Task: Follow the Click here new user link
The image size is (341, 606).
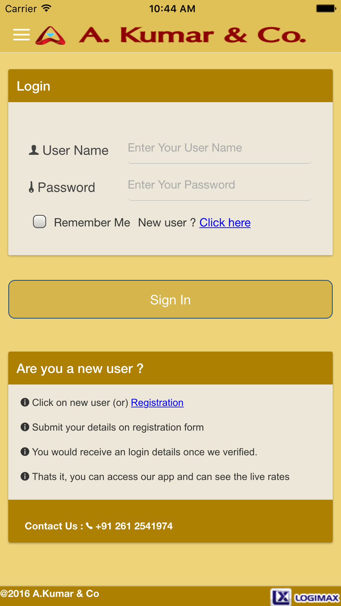Action: tap(225, 223)
